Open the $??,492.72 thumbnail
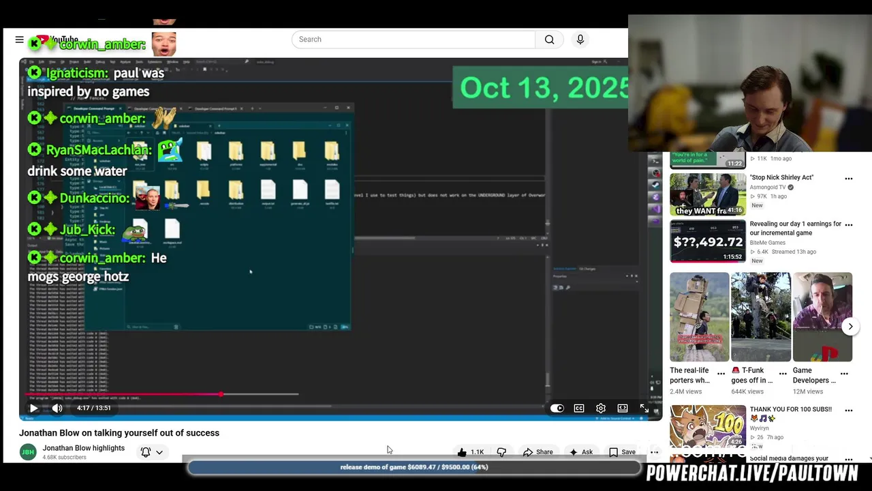Screen dimensions: 872x491 (708, 241)
